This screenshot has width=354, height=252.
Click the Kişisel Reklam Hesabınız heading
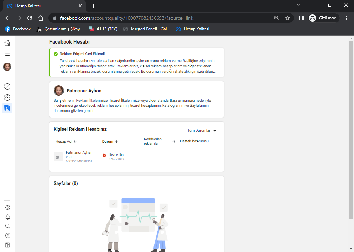tap(80, 129)
